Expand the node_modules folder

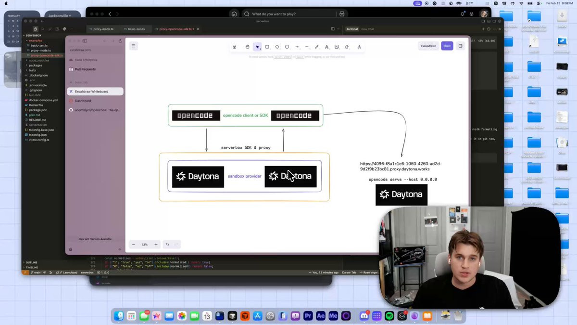[38, 60]
